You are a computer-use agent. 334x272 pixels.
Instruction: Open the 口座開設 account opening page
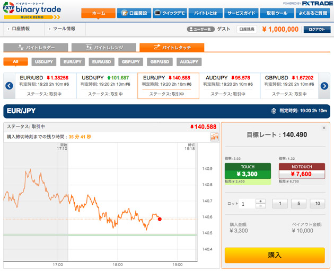pos(134,13)
